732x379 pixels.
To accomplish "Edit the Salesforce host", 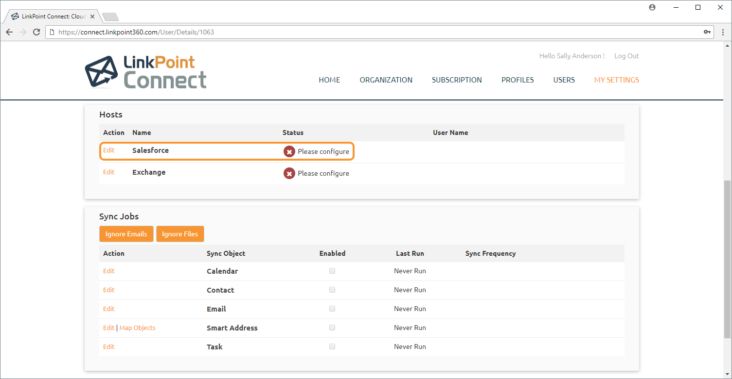I will pyautogui.click(x=109, y=150).
